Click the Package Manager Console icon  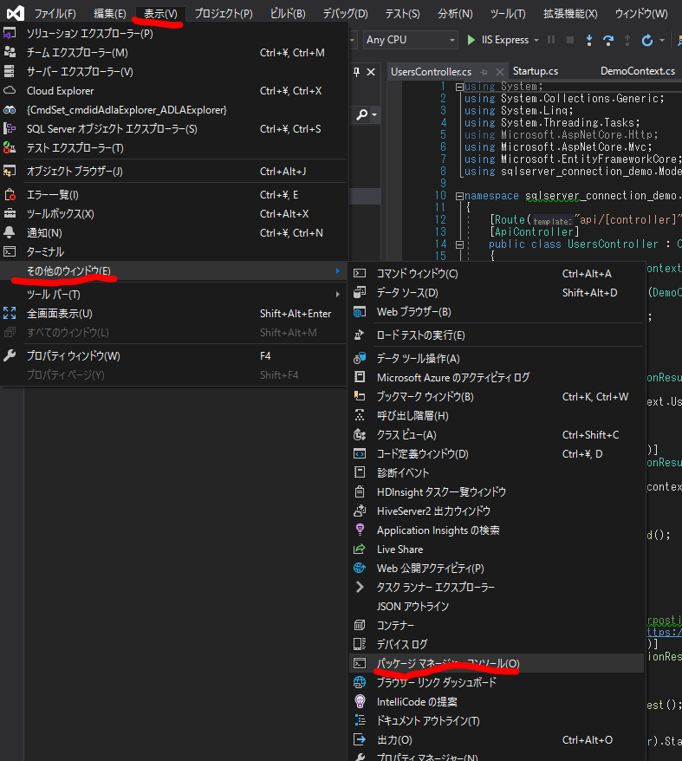(360, 663)
